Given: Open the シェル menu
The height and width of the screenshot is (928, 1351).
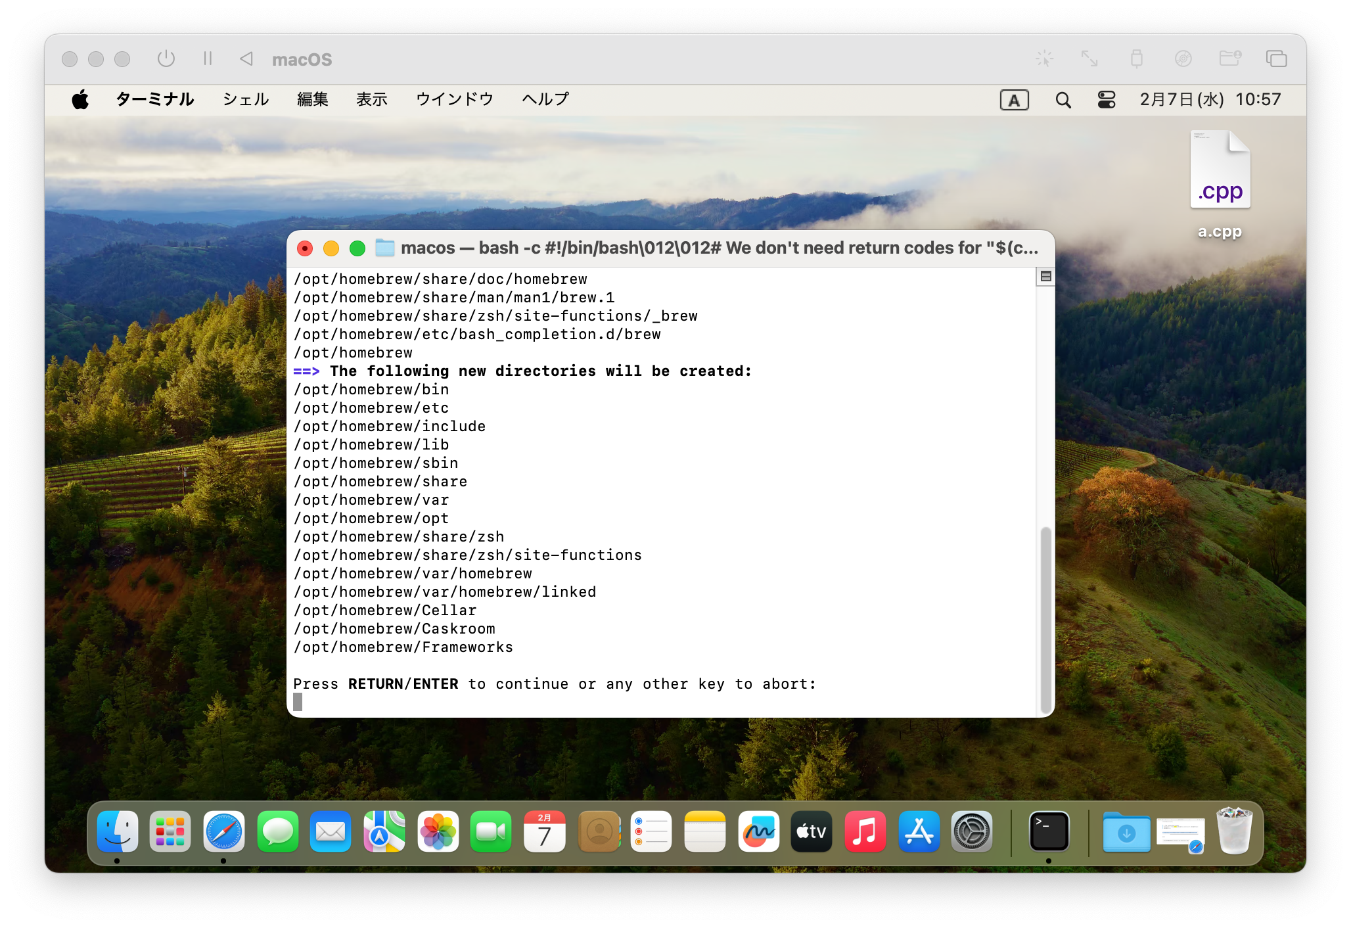Looking at the screenshot, I should 246,99.
